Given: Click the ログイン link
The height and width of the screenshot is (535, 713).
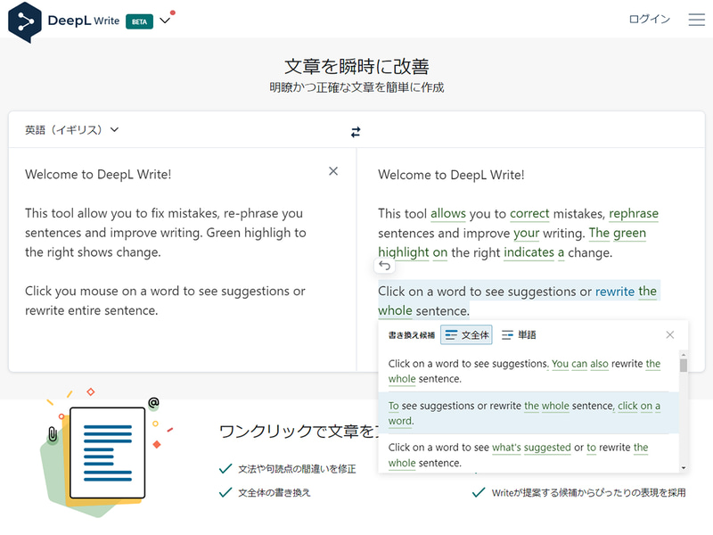Looking at the screenshot, I should coord(650,19).
